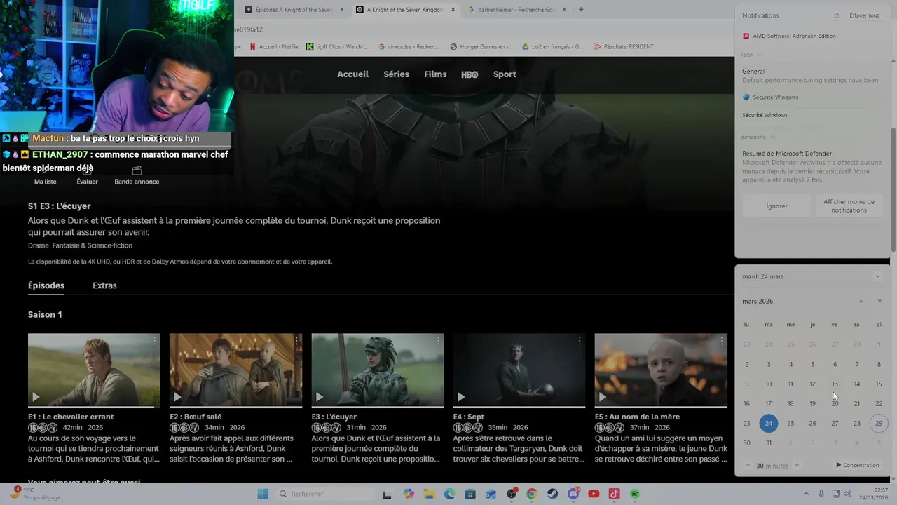Viewport: 897px width, 505px height.
Task: Open more options on E4 Sept thumbnail
Action: [580, 341]
